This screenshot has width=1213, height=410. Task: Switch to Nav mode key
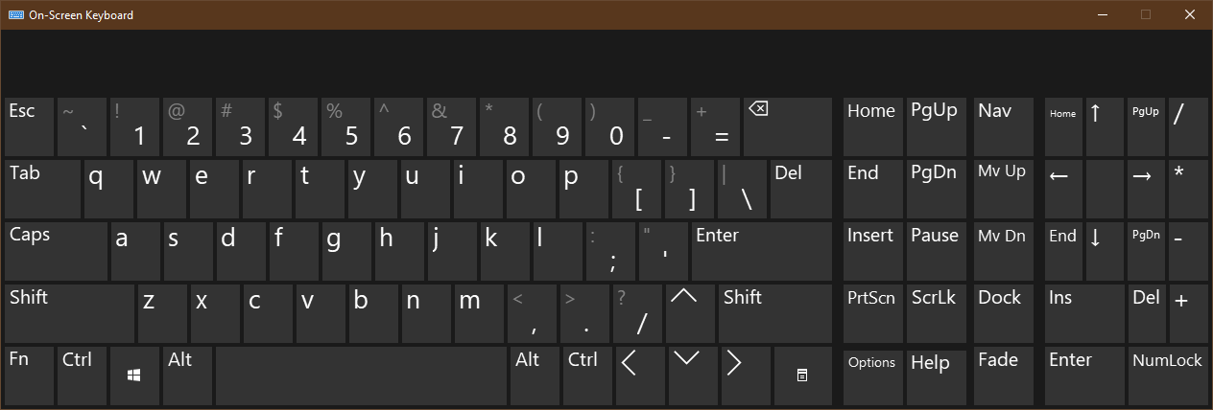coord(1004,126)
